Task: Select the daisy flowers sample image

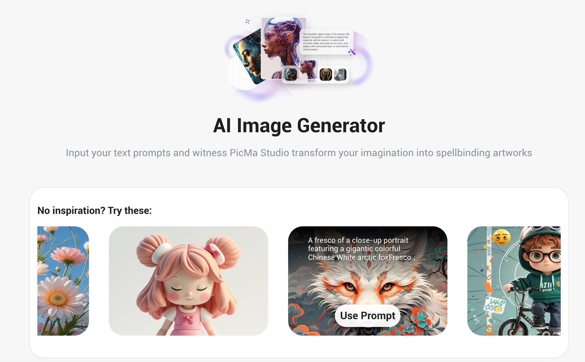Action: click(x=63, y=281)
